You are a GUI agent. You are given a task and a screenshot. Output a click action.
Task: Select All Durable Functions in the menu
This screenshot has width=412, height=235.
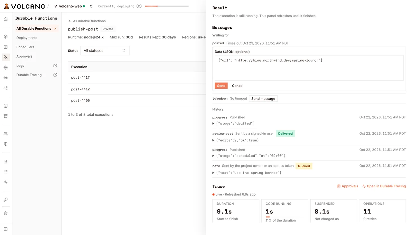coord(37,28)
